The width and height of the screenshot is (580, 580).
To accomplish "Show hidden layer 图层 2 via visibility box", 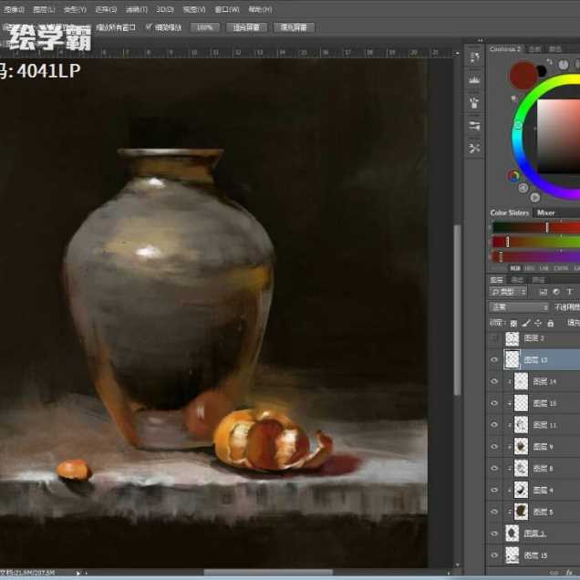I will click(494, 338).
